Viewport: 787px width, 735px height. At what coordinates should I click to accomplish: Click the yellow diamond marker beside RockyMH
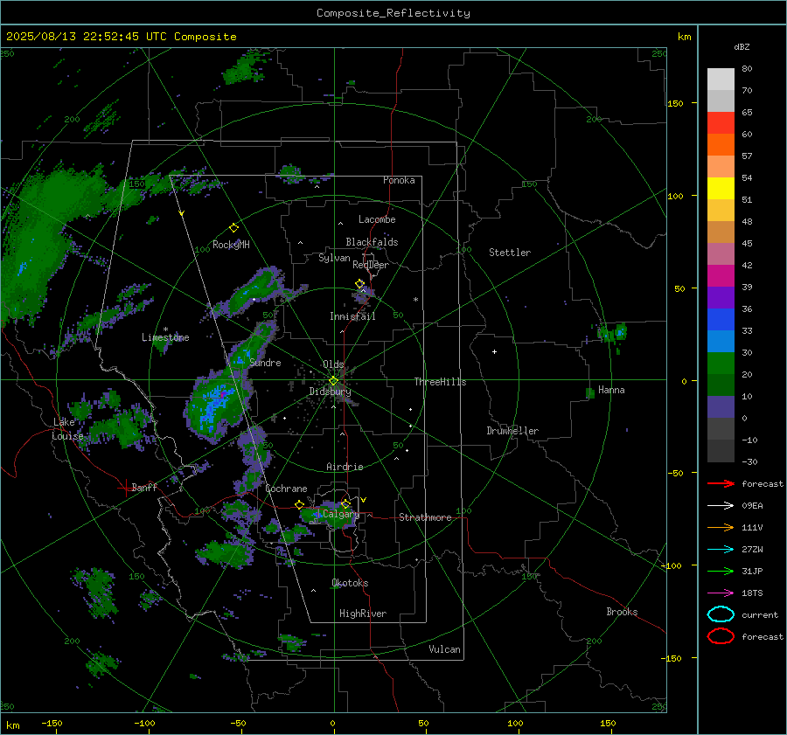pos(233,228)
